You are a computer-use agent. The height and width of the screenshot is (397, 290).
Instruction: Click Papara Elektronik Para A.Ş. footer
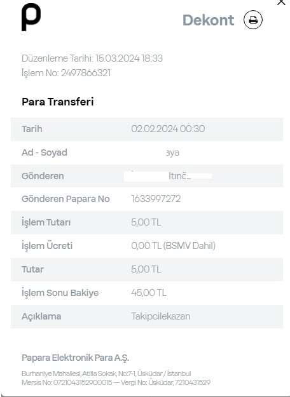tap(75, 358)
